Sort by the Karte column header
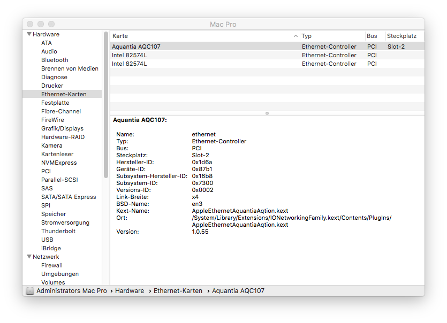This screenshot has height=323, width=447. pyautogui.click(x=205, y=36)
